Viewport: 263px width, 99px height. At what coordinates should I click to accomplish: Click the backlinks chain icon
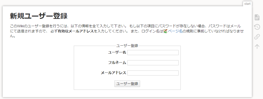[x=257, y=36]
